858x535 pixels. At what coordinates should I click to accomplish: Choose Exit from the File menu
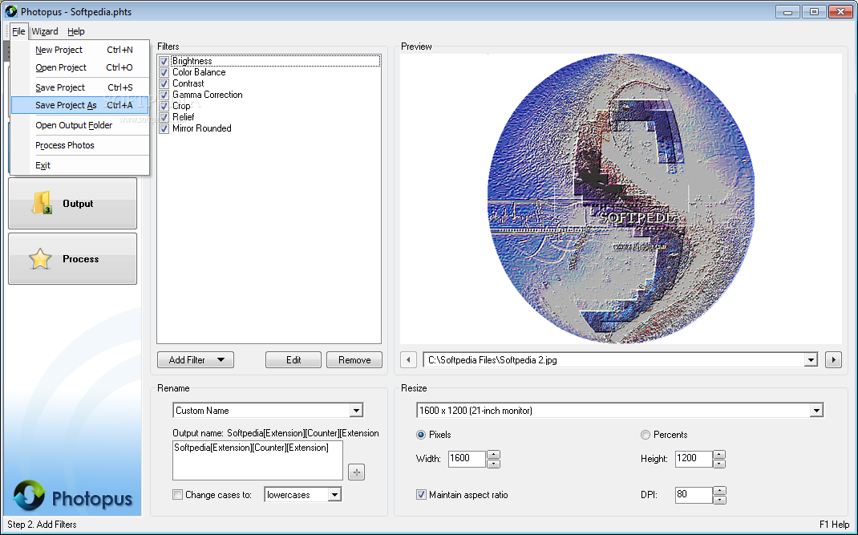tap(80, 165)
